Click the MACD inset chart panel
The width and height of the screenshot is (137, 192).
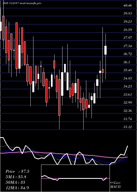tap(75, 178)
